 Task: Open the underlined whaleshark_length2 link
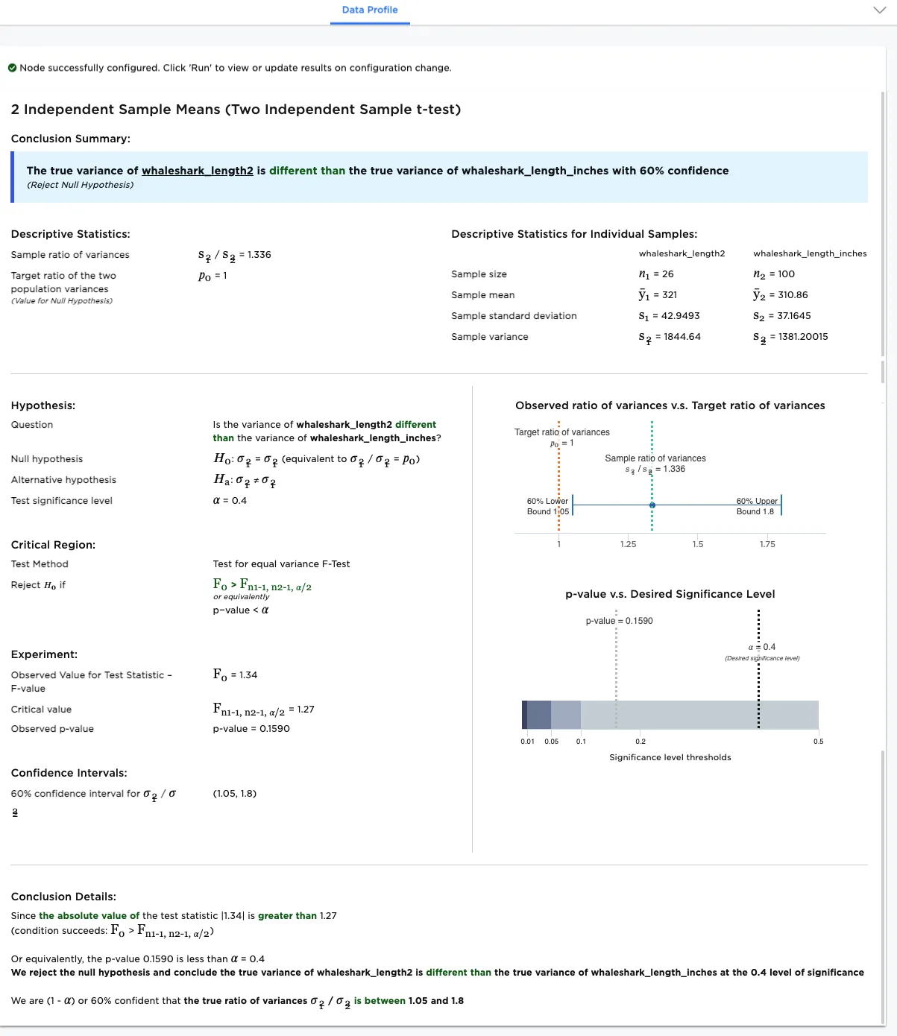198,171
